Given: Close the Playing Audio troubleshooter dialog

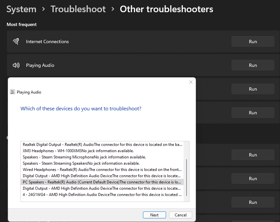Looking at the screenshot, I should click(191, 82).
